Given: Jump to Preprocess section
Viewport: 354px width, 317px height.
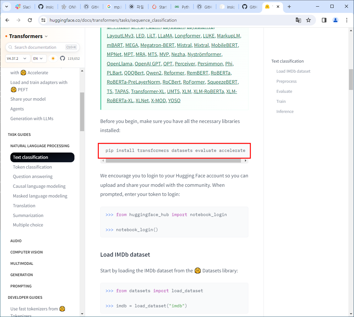Looking at the screenshot, I should pos(286,81).
